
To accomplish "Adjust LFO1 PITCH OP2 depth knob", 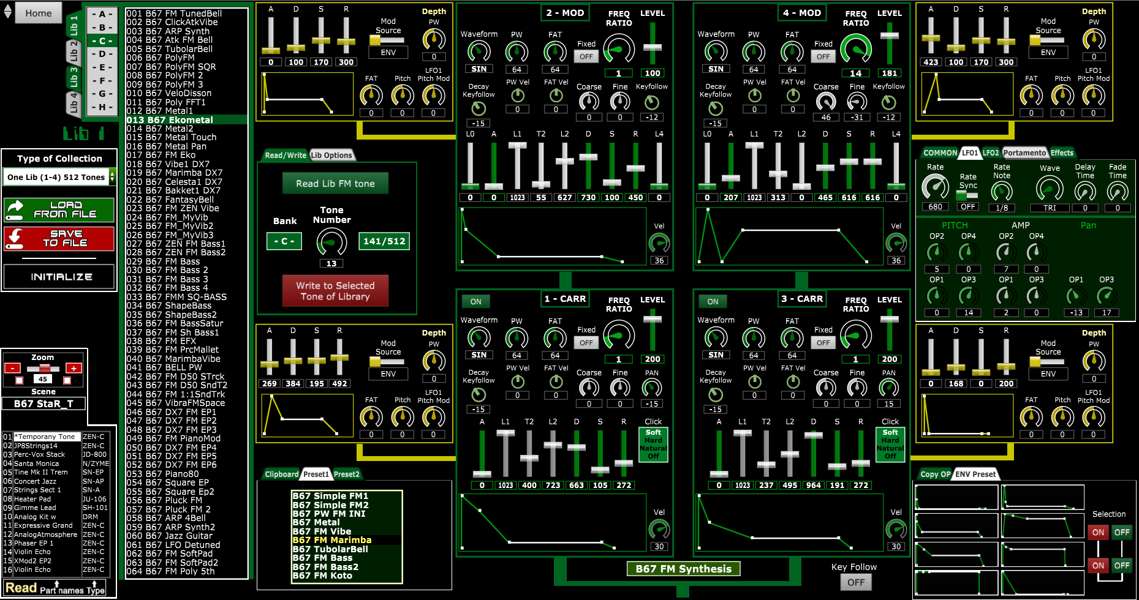I will click(x=936, y=252).
